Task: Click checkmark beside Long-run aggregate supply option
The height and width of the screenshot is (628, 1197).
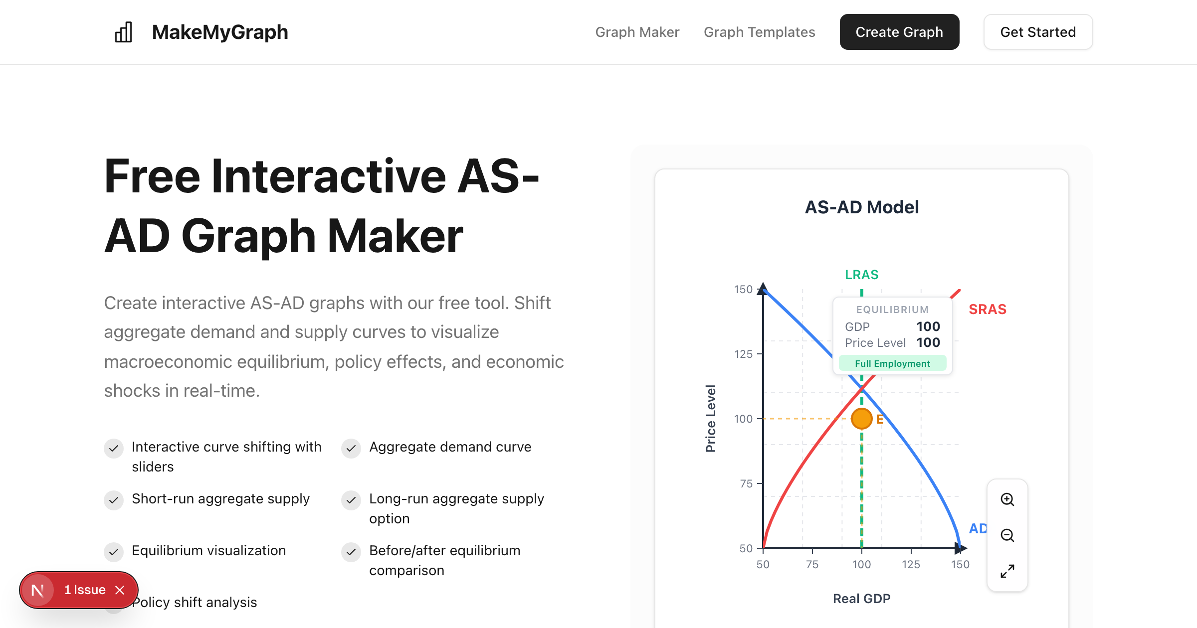Action: point(351,500)
